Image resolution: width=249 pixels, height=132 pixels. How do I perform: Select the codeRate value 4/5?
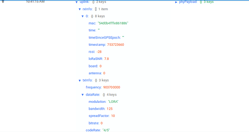(x=106, y=130)
